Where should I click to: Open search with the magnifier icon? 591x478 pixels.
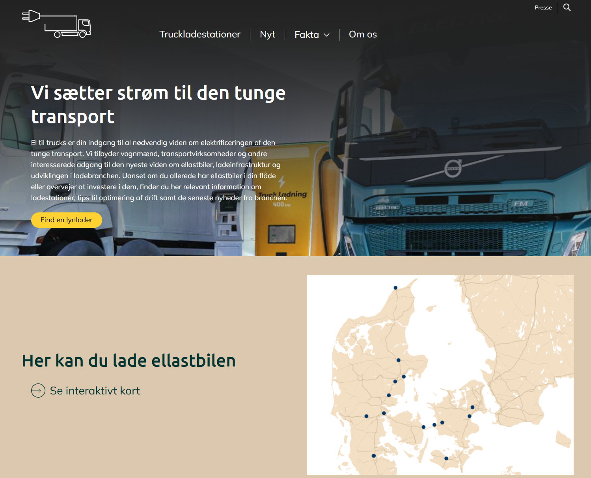pos(567,7)
